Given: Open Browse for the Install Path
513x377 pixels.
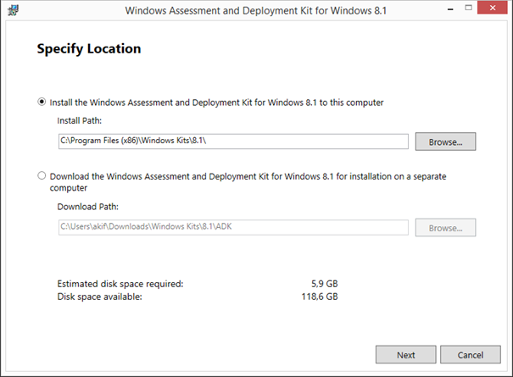Looking at the screenshot, I should click(445, 141).
